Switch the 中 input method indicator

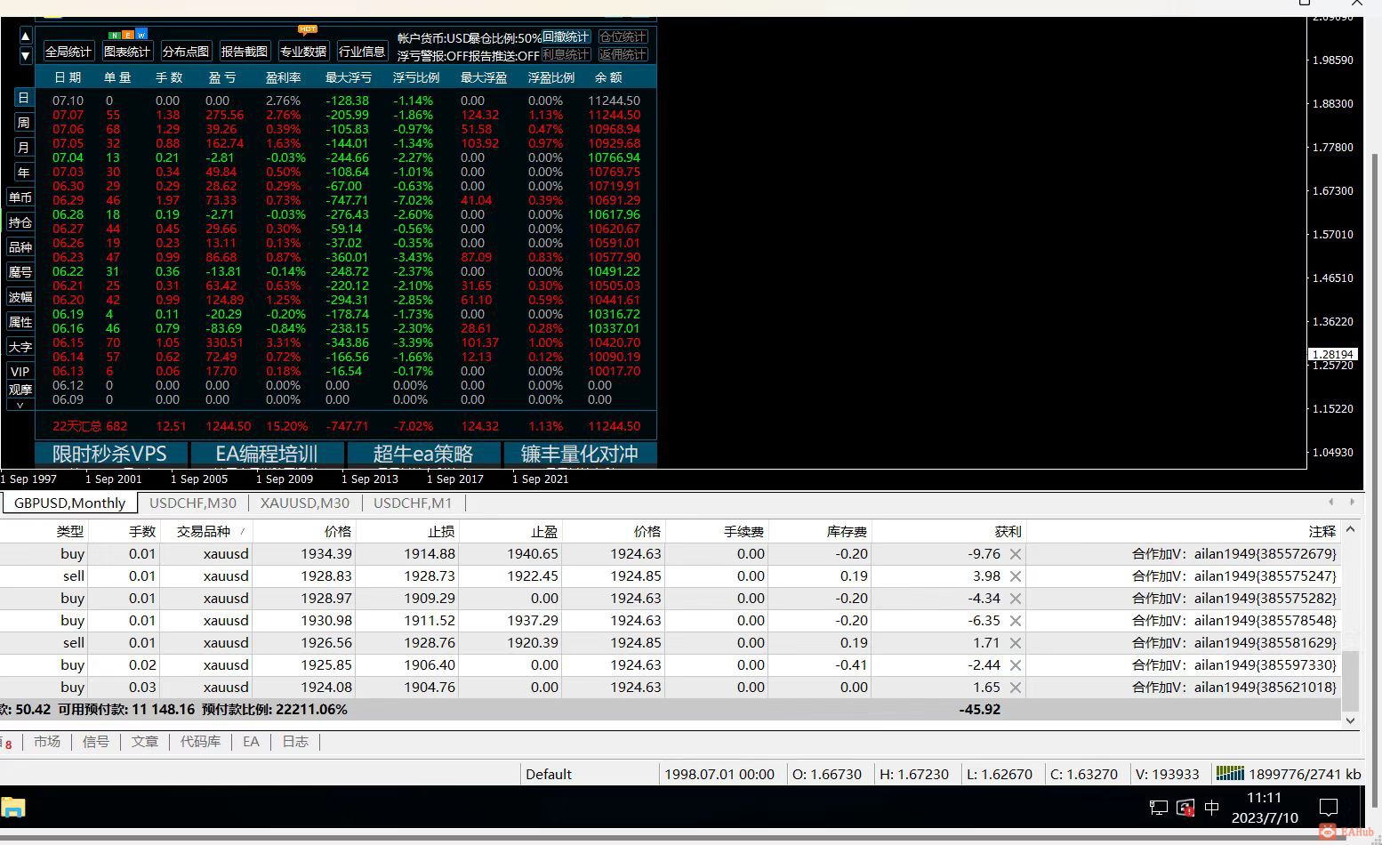click(x=1211, y=808)
